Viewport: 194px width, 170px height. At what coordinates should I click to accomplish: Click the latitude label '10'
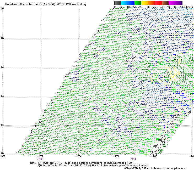(2, 154)
